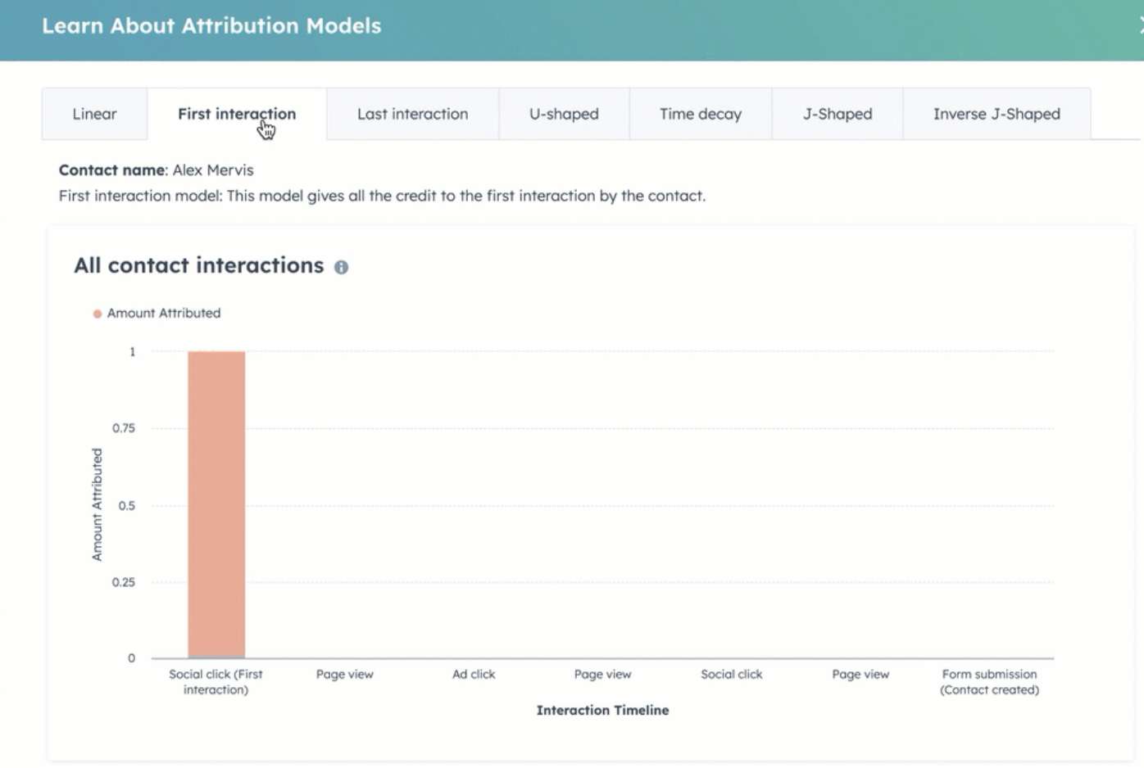Open the Last interaction tab
The image size is (1144, 768).
click(412, 114)
